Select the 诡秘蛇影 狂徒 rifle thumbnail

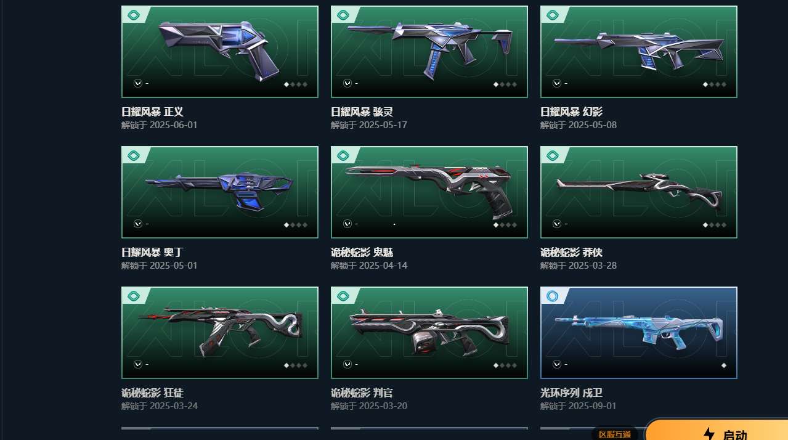pos(220,333)
